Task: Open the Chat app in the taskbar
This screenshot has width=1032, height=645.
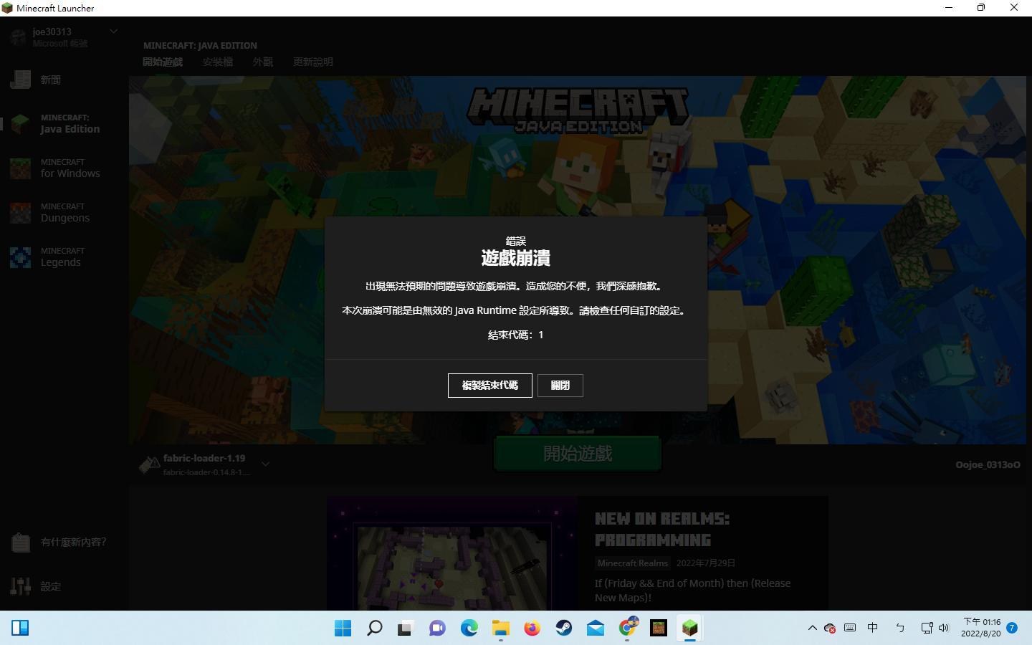Action: pyautogui.click(x=437, y=629)
